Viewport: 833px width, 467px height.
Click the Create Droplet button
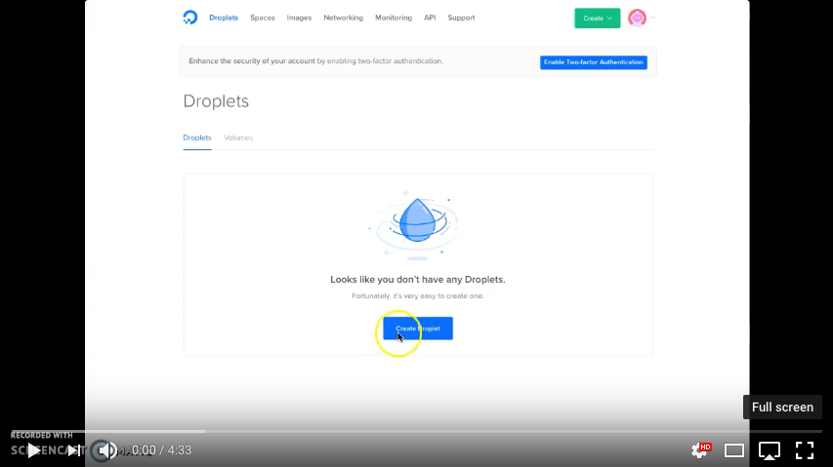(x=418, y=329)
